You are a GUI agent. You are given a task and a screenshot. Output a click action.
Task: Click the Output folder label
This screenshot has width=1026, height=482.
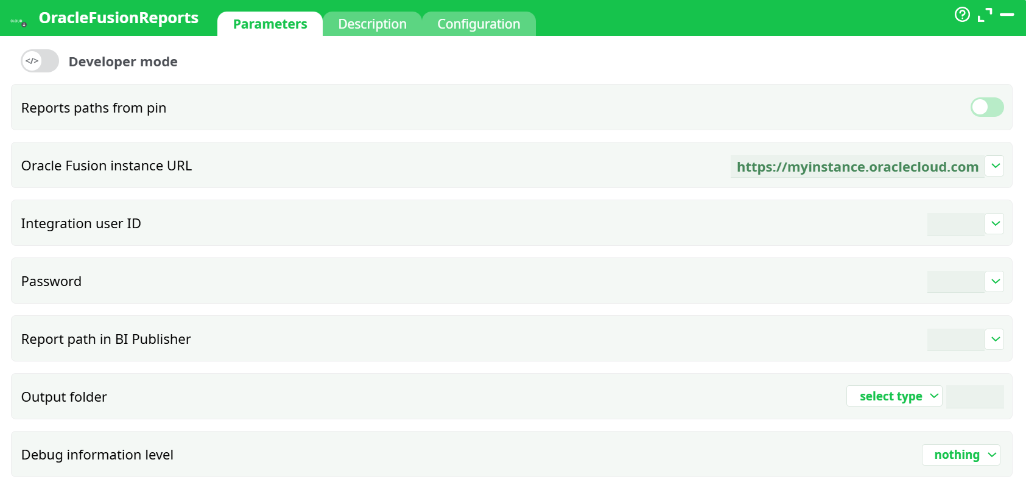64,397
